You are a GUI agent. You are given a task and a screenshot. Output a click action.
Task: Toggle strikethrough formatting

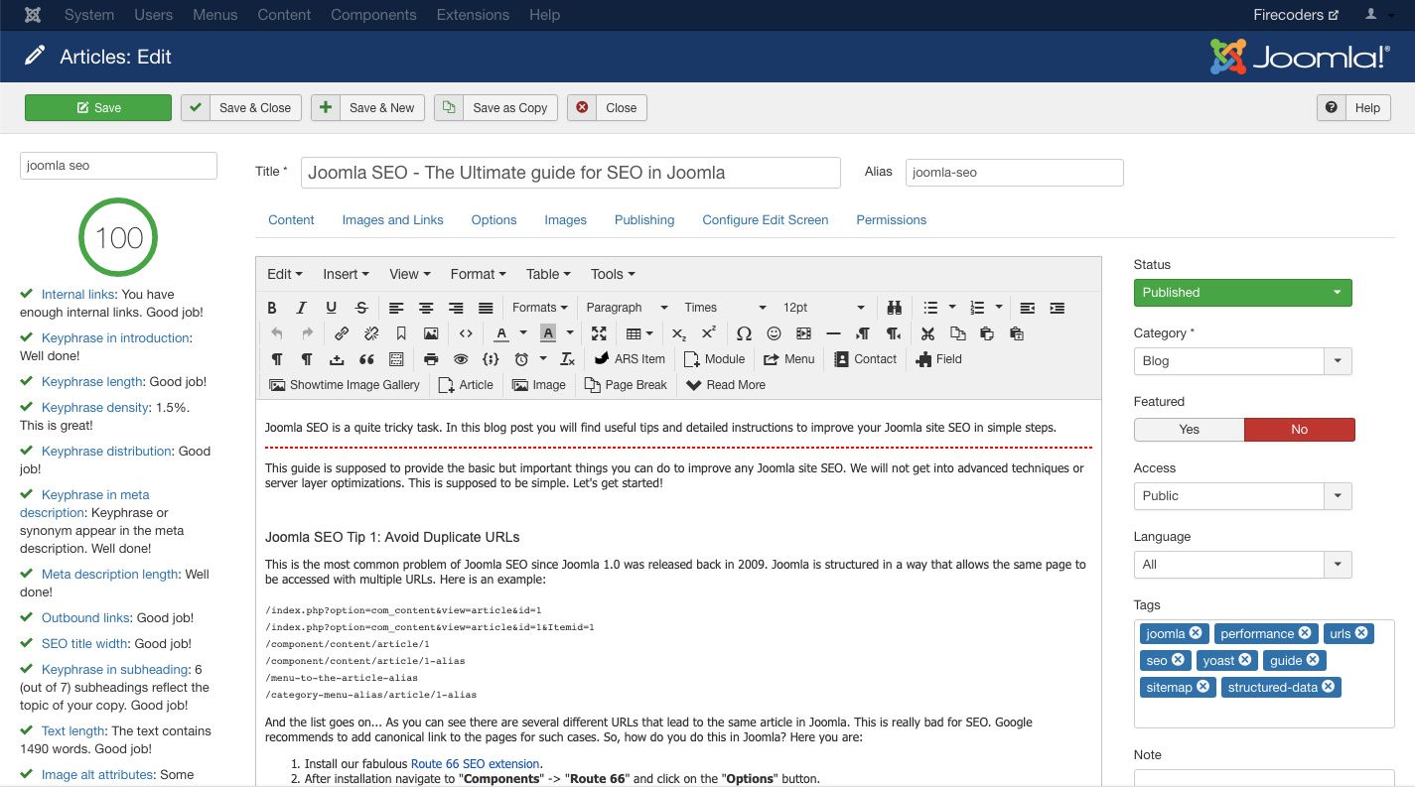361,308
